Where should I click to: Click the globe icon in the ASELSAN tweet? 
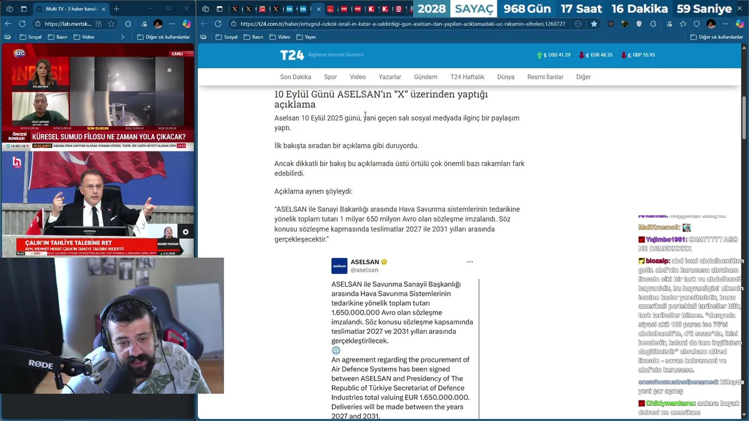tap(336, 350)
